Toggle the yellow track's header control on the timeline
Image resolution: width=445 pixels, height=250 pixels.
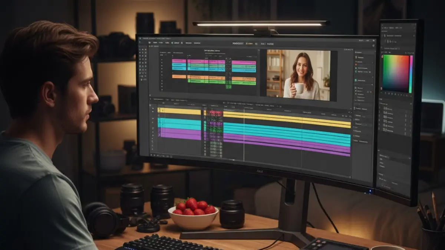point(159,110)
